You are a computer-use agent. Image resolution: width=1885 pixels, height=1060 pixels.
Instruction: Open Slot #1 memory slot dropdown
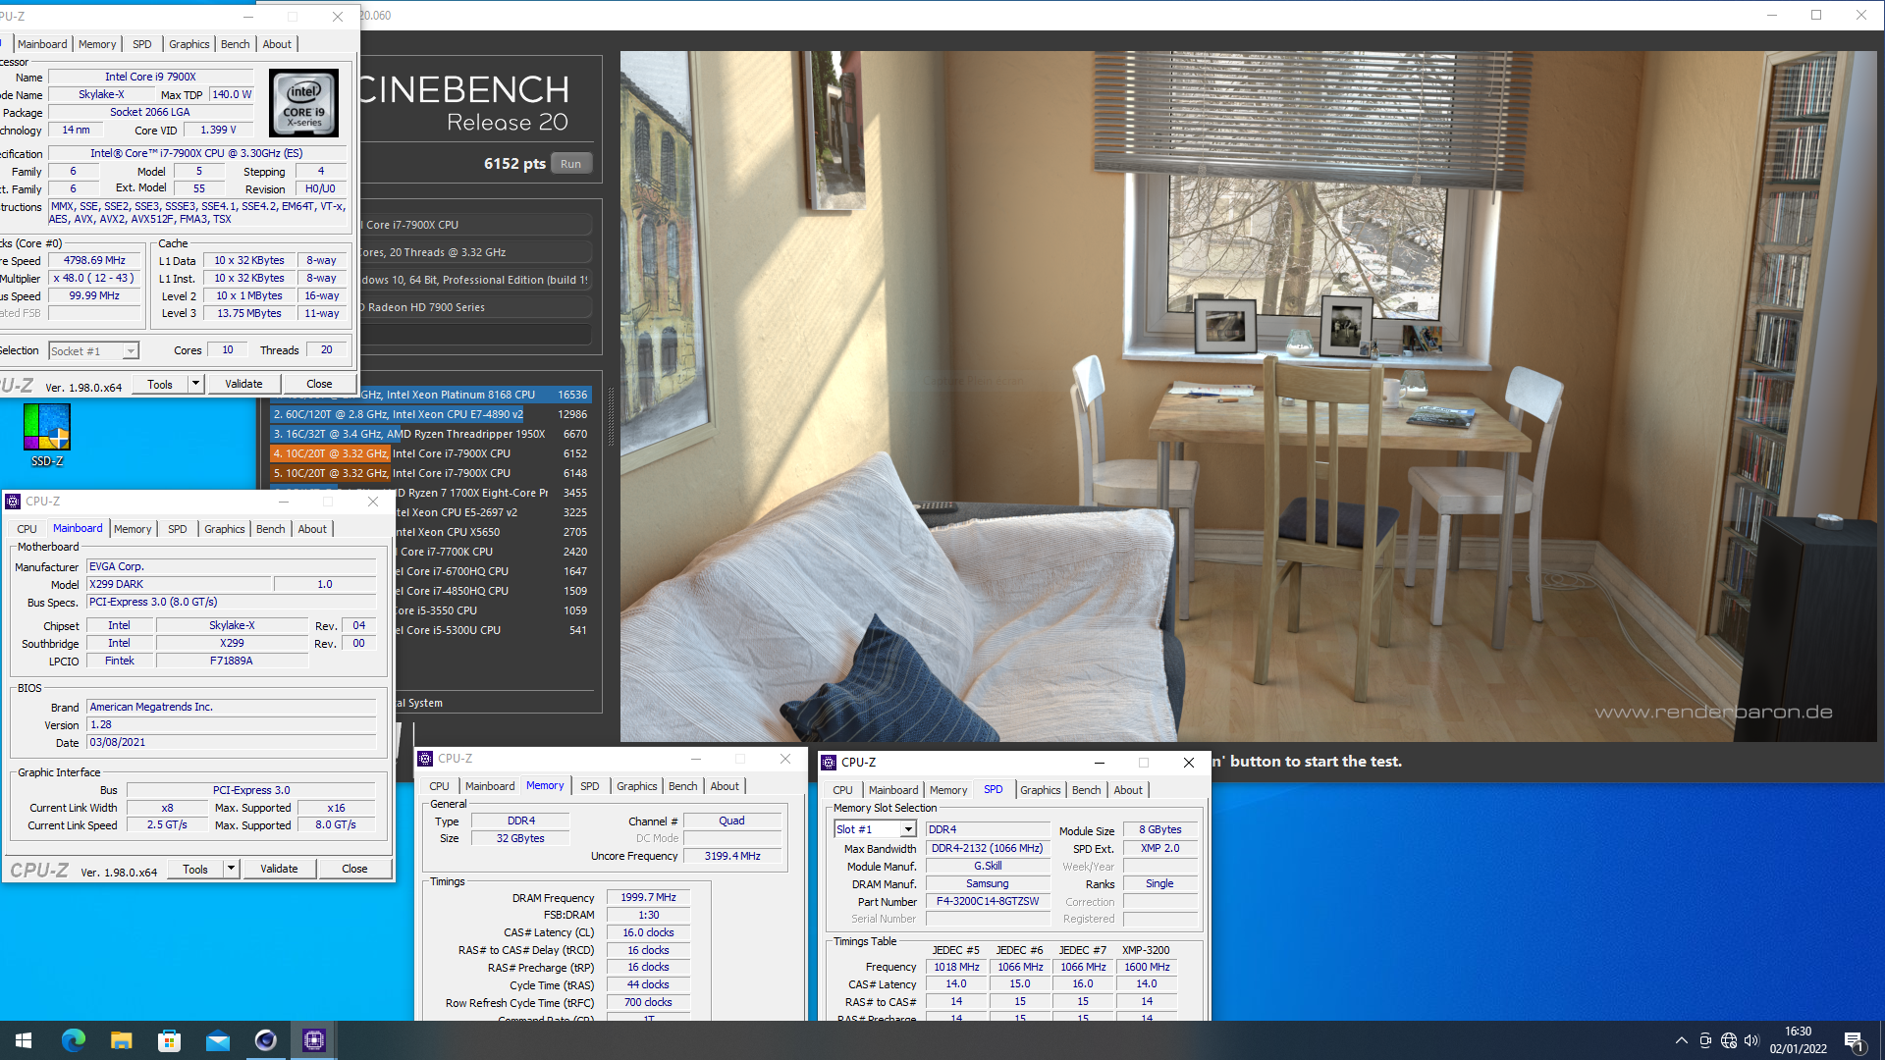pyautogui.click(x=875, y=829)
